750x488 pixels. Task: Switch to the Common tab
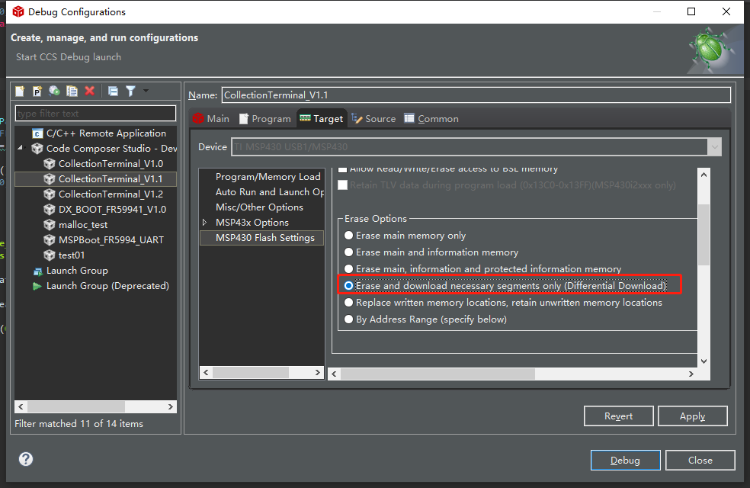tap(431, 119)
